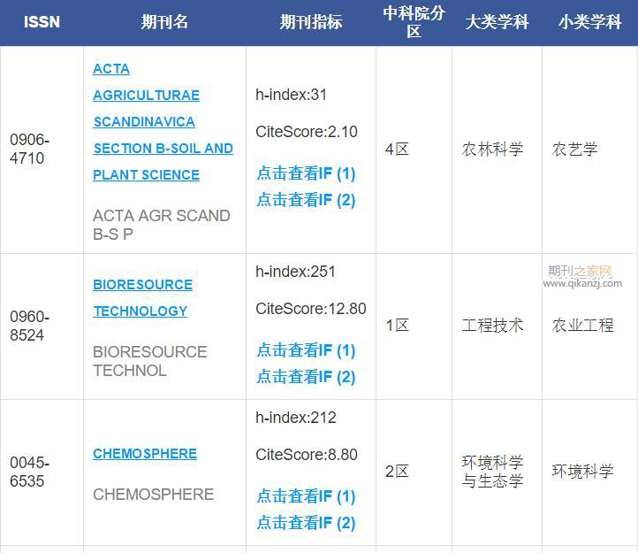
Task: Click the 期刊名 column header
Action: 164,22
